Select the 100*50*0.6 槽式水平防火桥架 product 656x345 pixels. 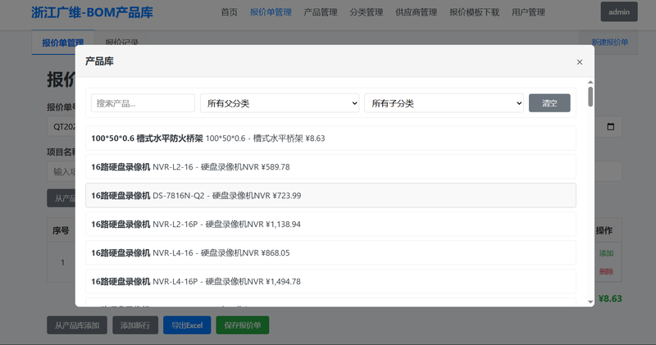click(330, 138)
